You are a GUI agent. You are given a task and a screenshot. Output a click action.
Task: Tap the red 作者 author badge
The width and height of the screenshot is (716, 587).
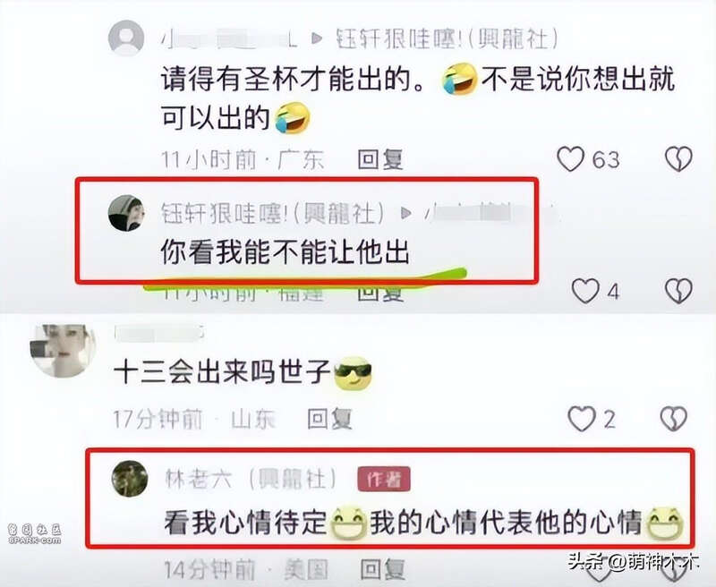click(384, 480)
